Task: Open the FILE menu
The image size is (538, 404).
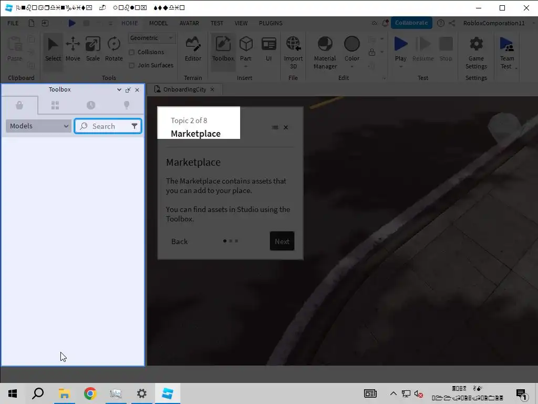Action: 13,23
